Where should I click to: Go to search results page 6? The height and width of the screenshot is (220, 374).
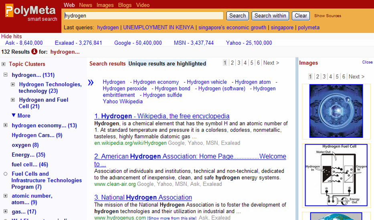pos(258,63)
